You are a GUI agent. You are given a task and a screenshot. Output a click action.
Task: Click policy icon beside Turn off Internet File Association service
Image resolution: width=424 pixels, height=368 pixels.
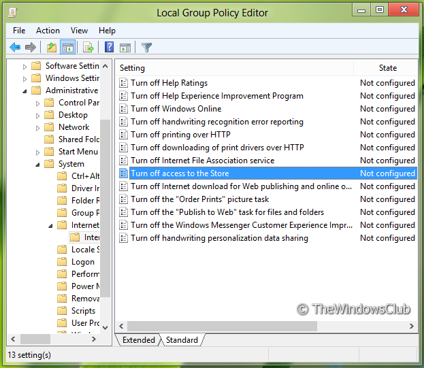coord(124,161)
